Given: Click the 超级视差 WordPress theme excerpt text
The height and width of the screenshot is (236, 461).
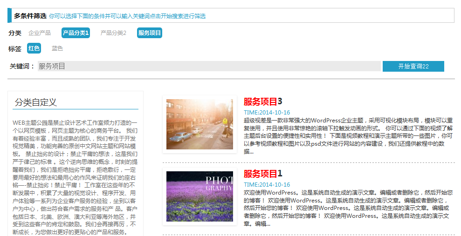Looking at the screenshot, I should 348,135.
